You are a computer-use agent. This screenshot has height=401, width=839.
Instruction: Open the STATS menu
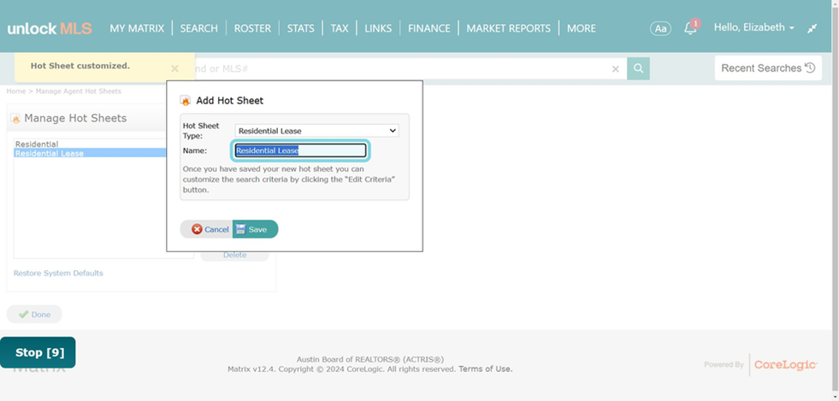301,28
